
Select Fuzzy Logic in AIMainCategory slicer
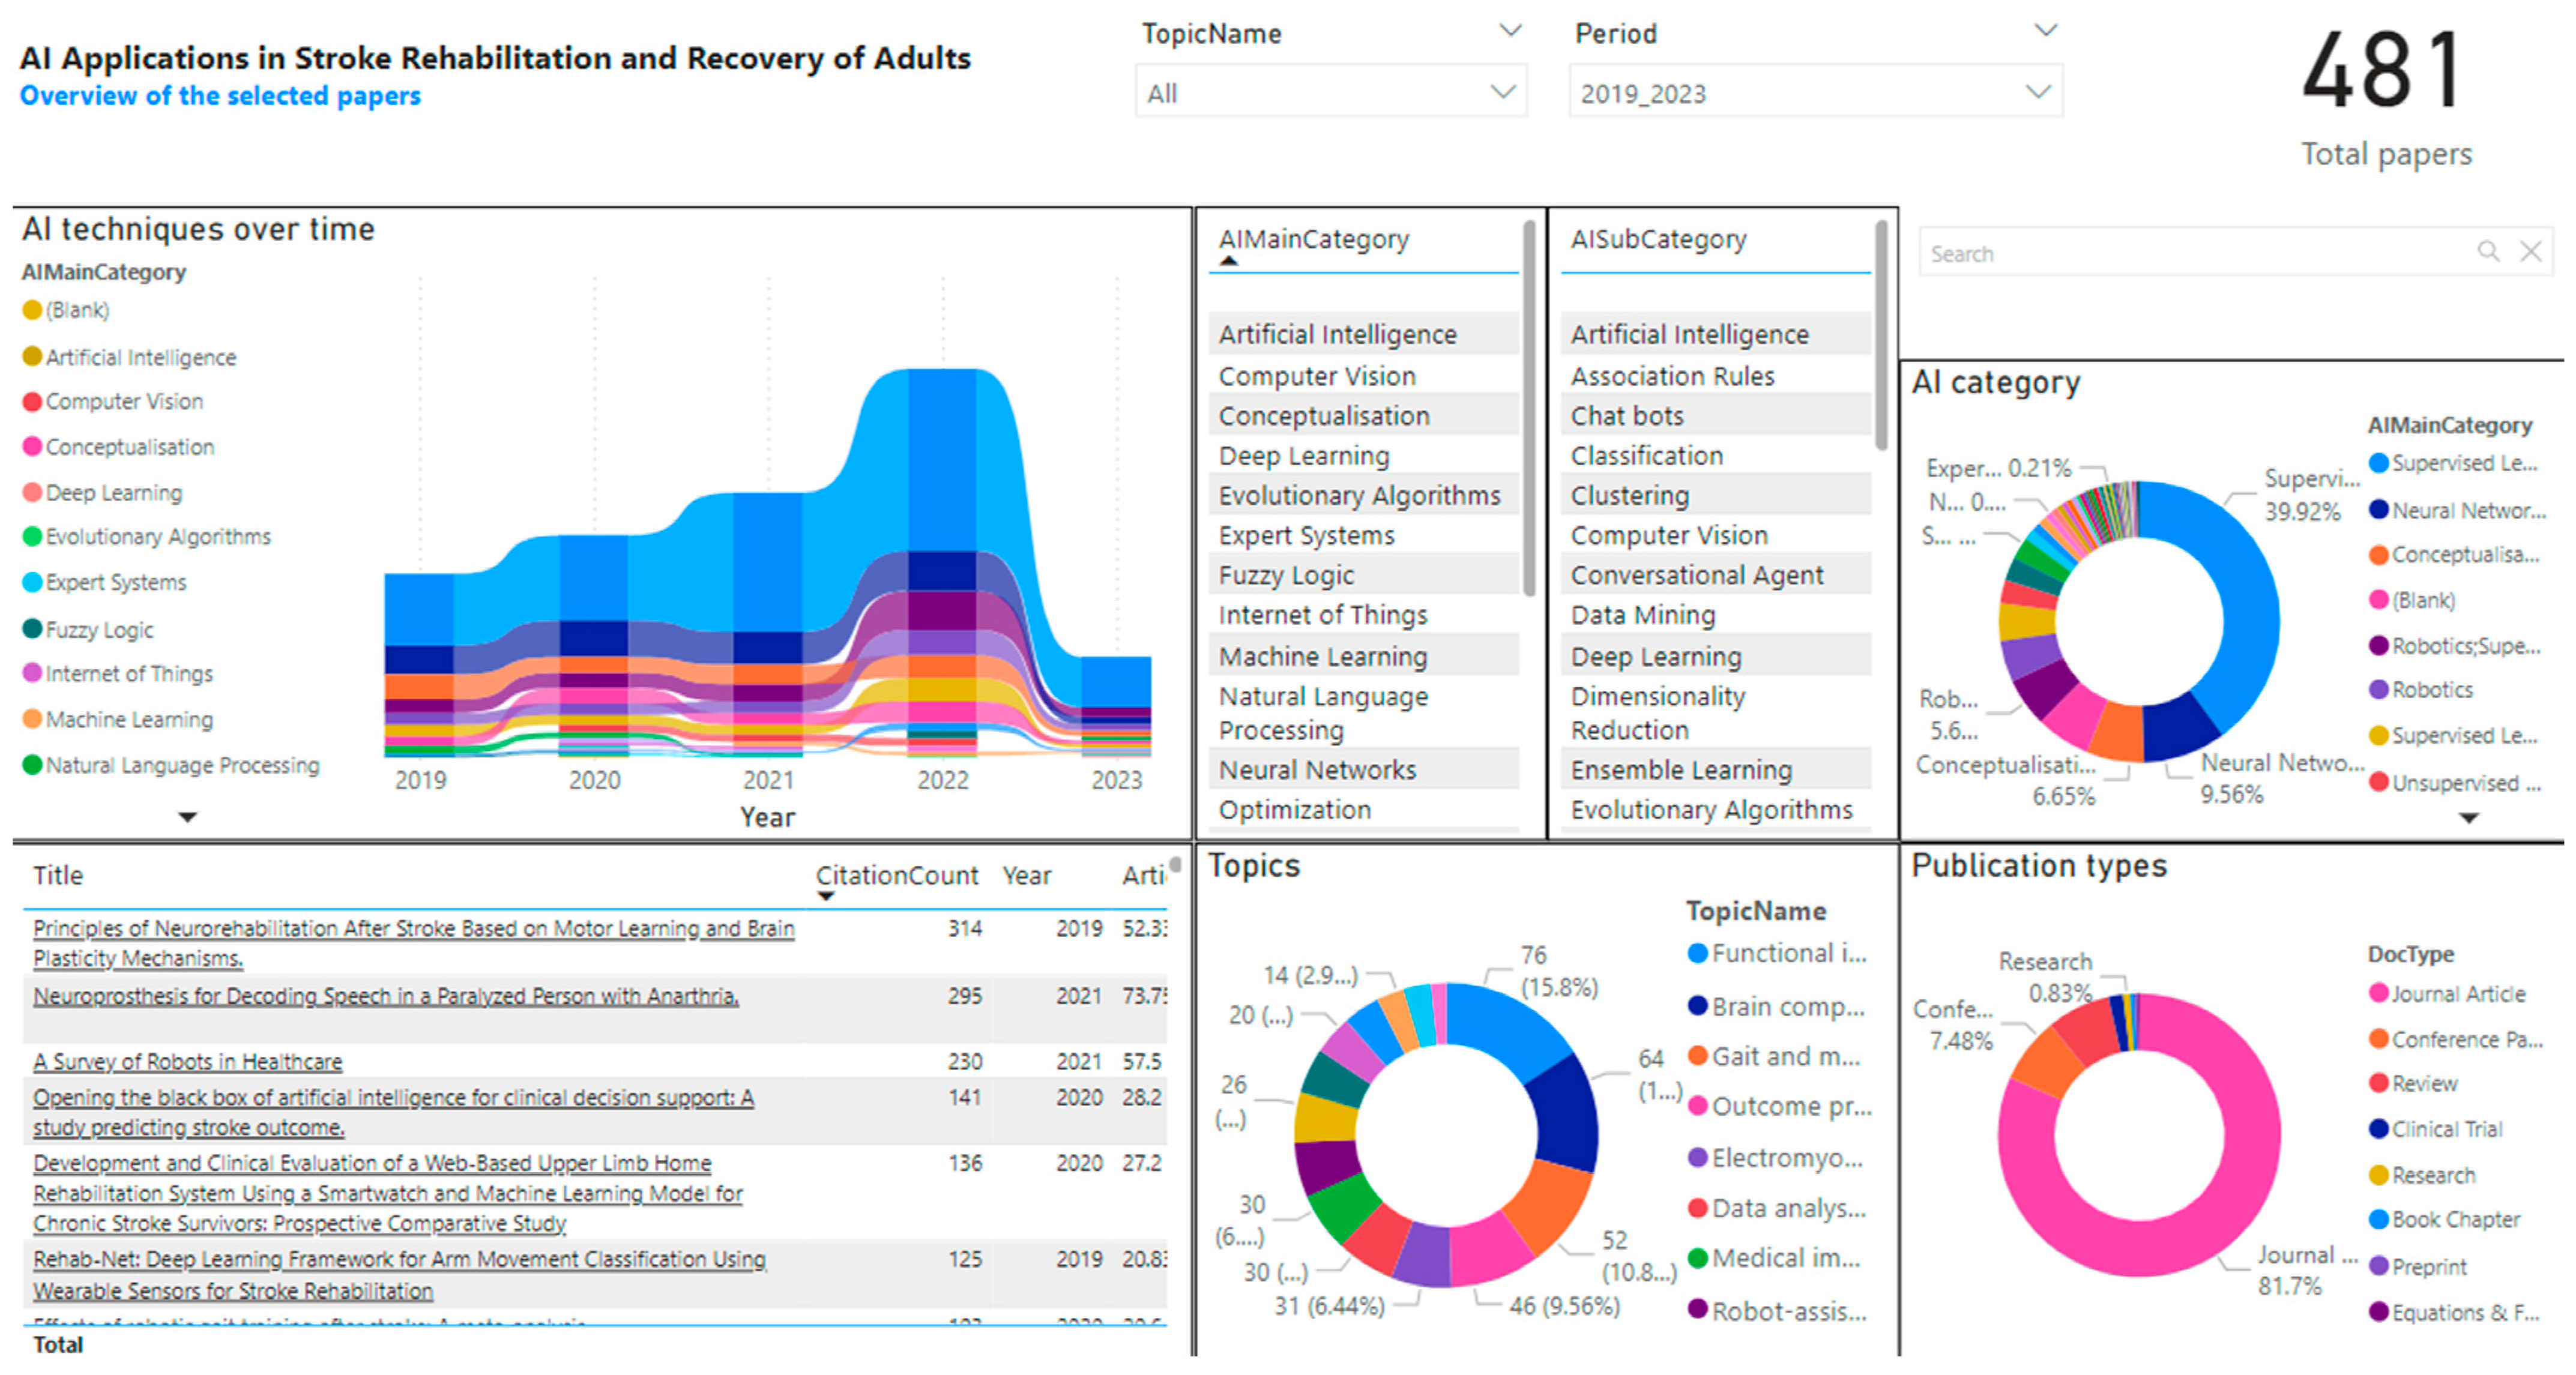click(1286, 576)
